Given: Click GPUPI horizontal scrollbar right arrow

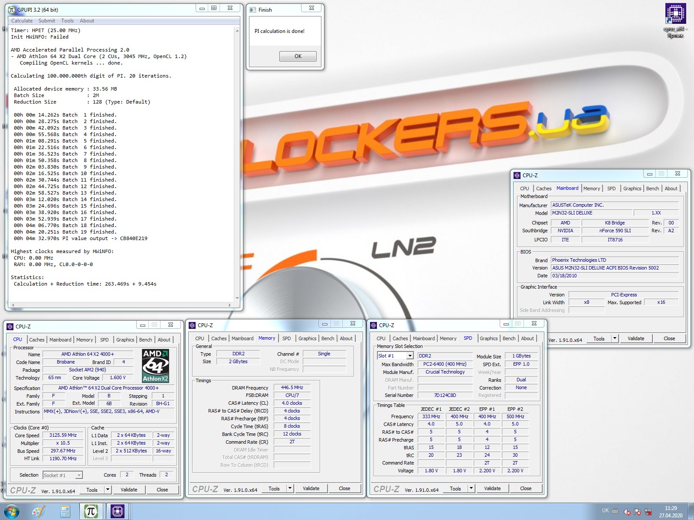Looking at the screenshot, I should click(x=229, y=305).
